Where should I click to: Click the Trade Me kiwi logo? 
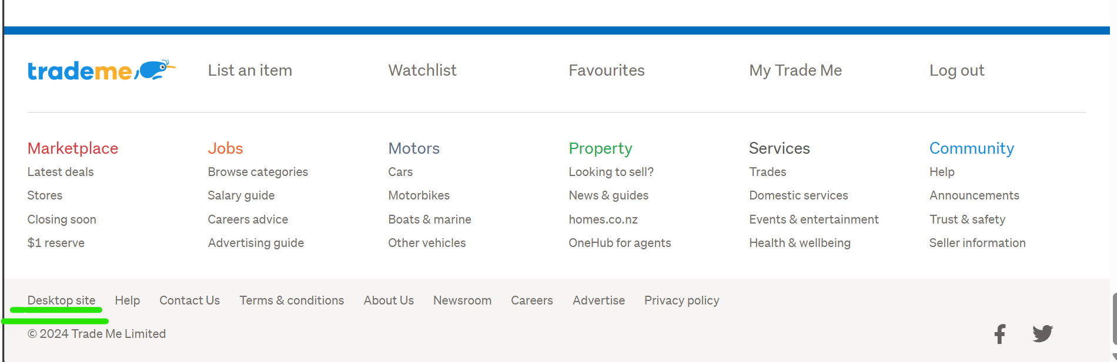coord(101,70)
